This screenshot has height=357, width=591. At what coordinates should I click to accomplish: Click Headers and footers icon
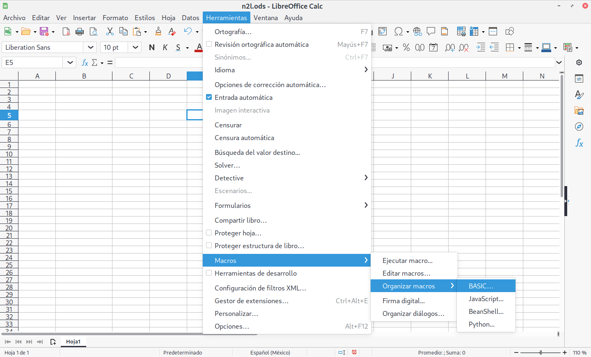[444, 31]
